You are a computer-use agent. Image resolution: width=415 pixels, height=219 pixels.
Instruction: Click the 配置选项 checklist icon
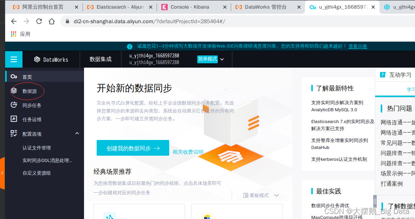click(14, 134)
